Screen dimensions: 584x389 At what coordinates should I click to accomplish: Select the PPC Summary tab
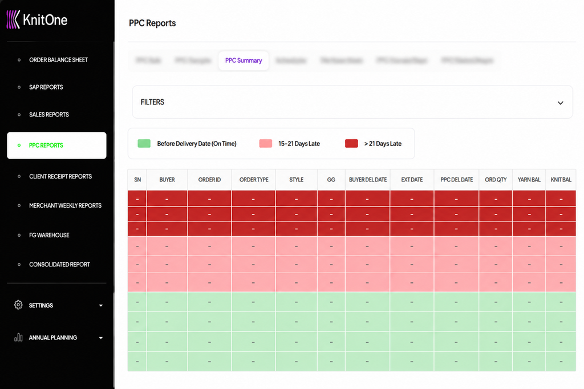point(244,60)
